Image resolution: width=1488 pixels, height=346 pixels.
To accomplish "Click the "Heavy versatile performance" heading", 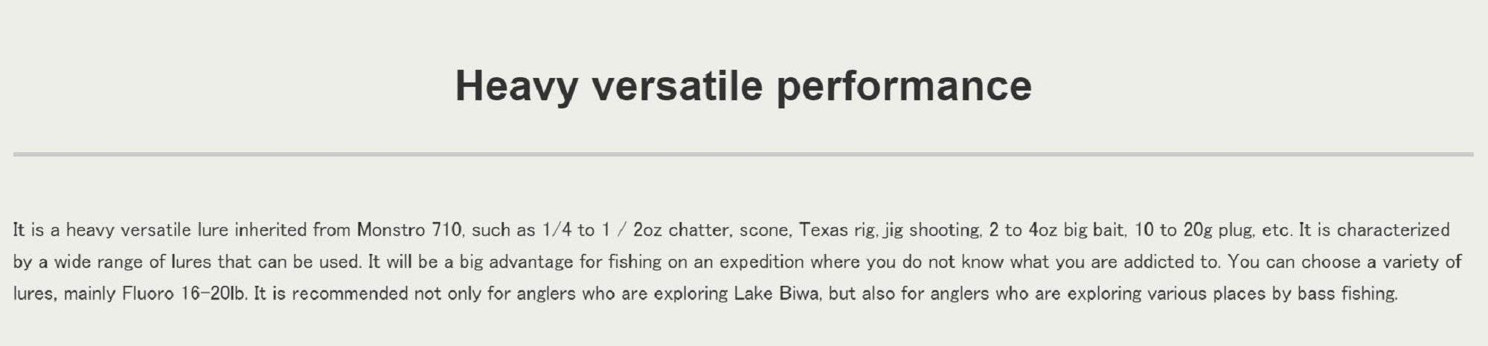I will (743, 85).
